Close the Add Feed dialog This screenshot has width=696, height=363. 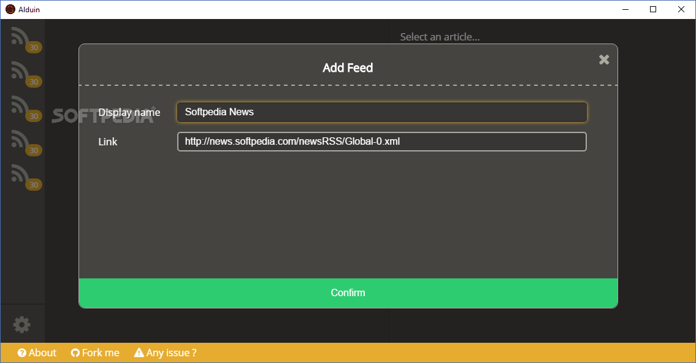(x=603, y=59)
